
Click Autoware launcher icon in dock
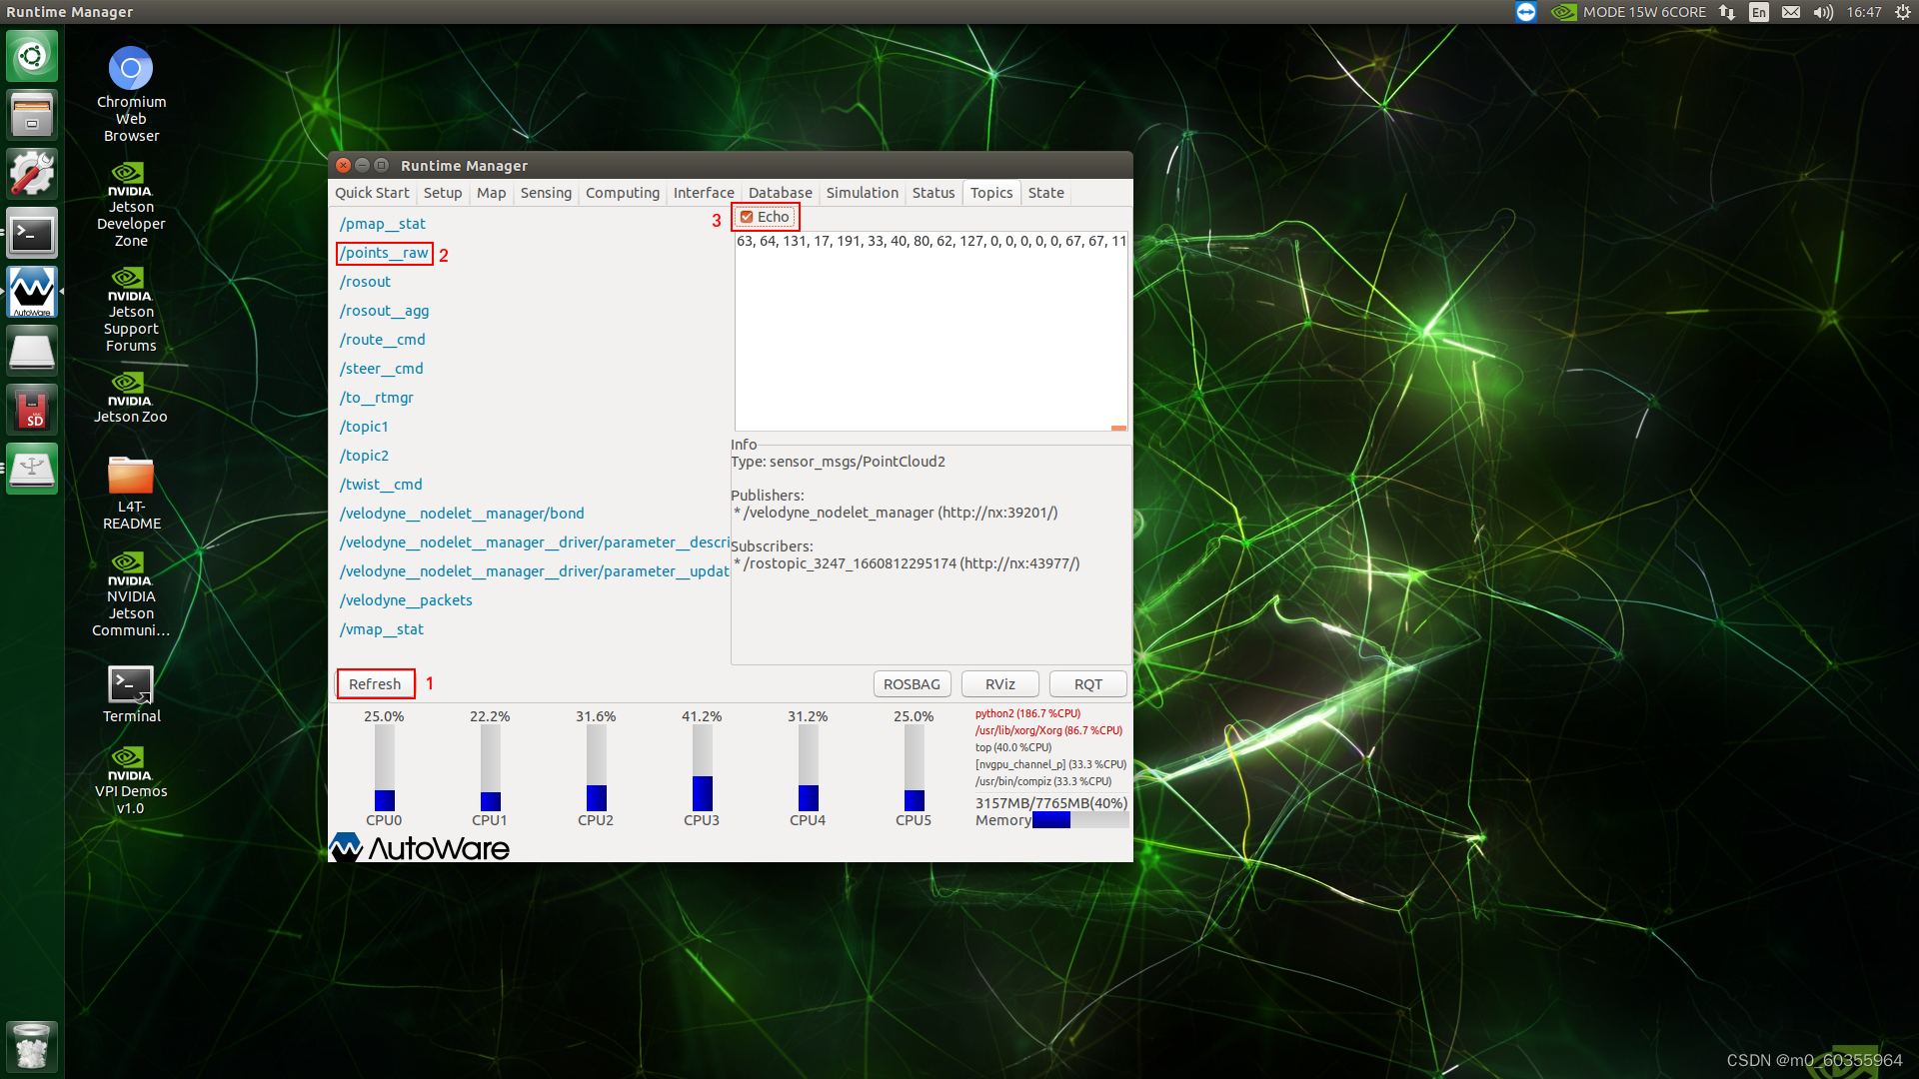pos(32,292)
